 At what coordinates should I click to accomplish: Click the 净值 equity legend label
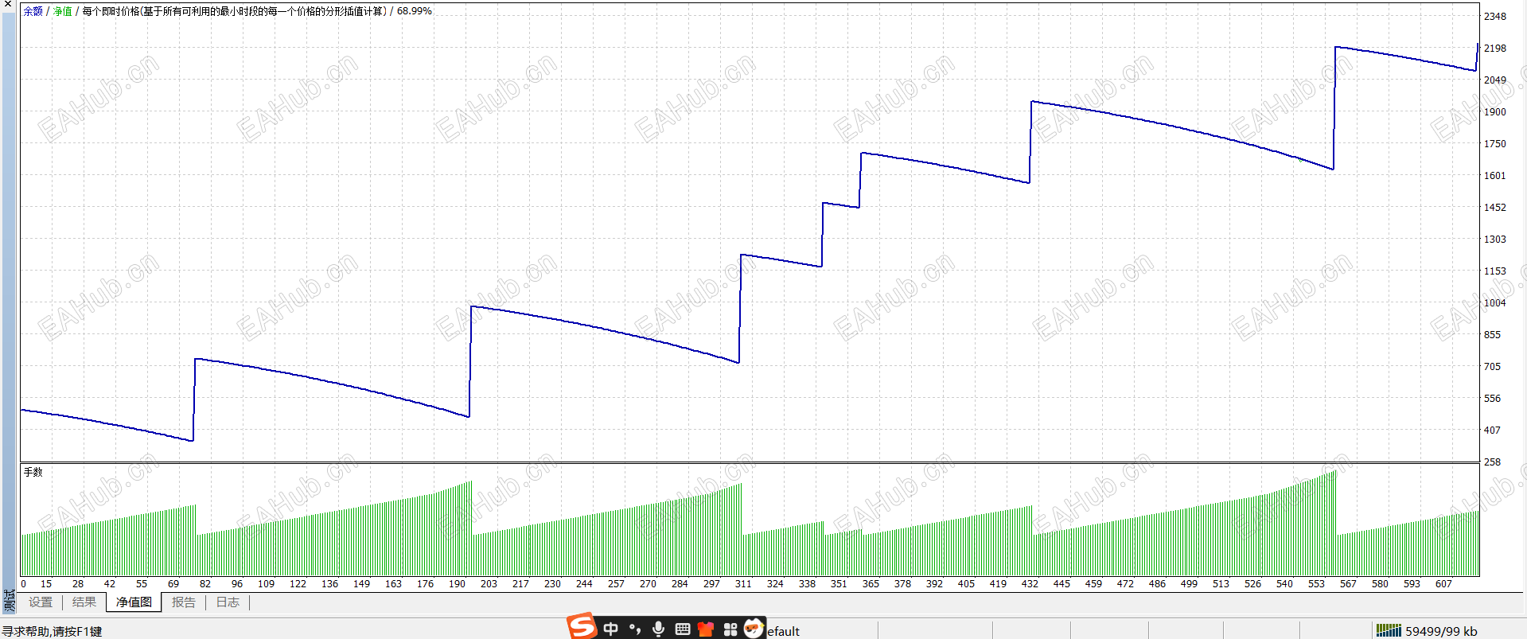click(62, 11)
